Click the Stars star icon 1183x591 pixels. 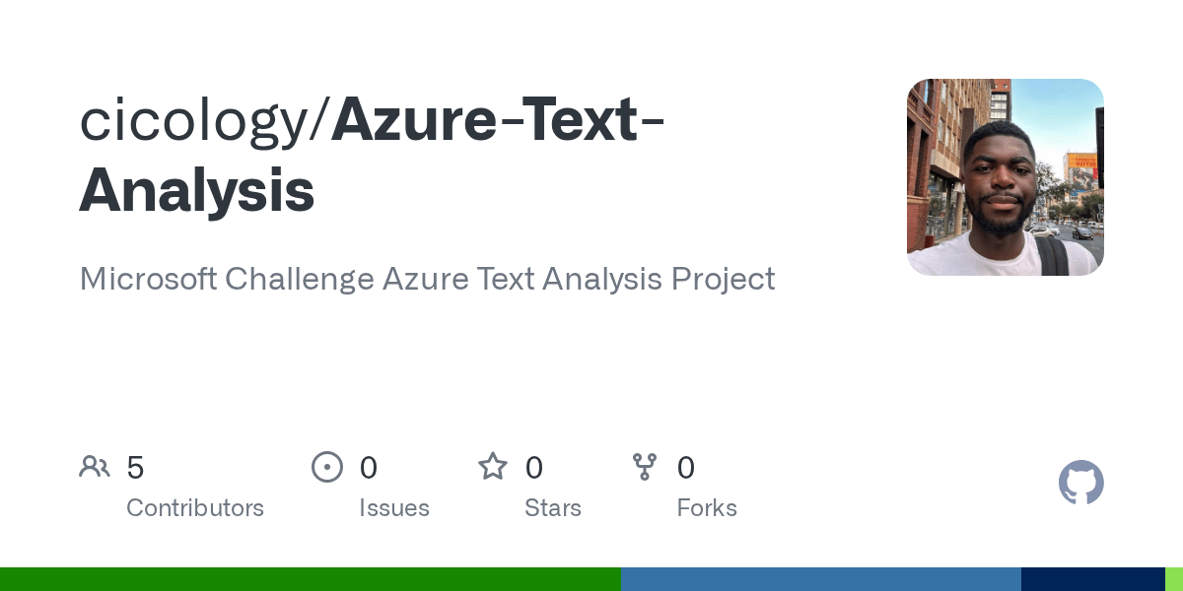tap(493, 467)
